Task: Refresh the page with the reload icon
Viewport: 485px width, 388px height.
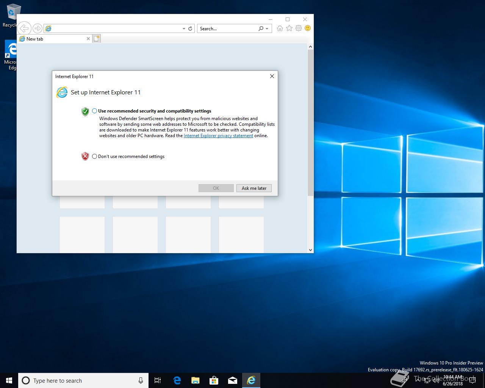Action: tap(190, 28)
